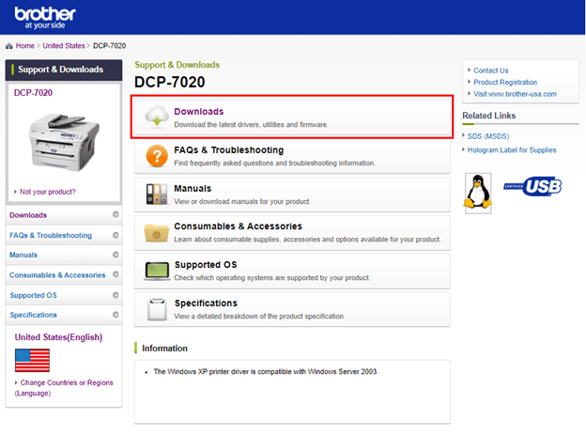Open Hologram Label for Supplies link
Screen dimensions: 586x436
512,150
